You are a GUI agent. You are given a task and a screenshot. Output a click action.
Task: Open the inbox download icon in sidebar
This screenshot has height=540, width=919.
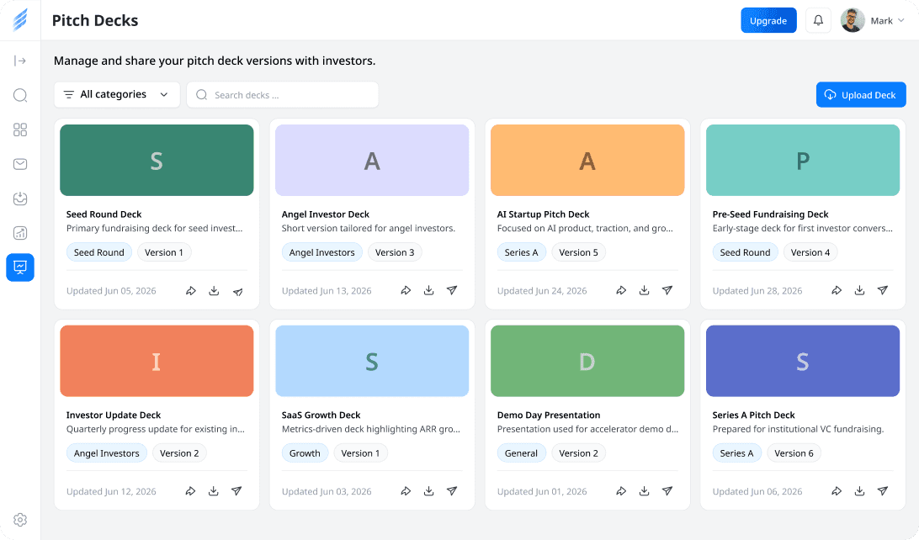(x=20, y=199)
